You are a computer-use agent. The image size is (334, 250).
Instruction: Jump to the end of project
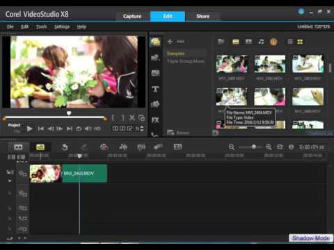(70, 128)
